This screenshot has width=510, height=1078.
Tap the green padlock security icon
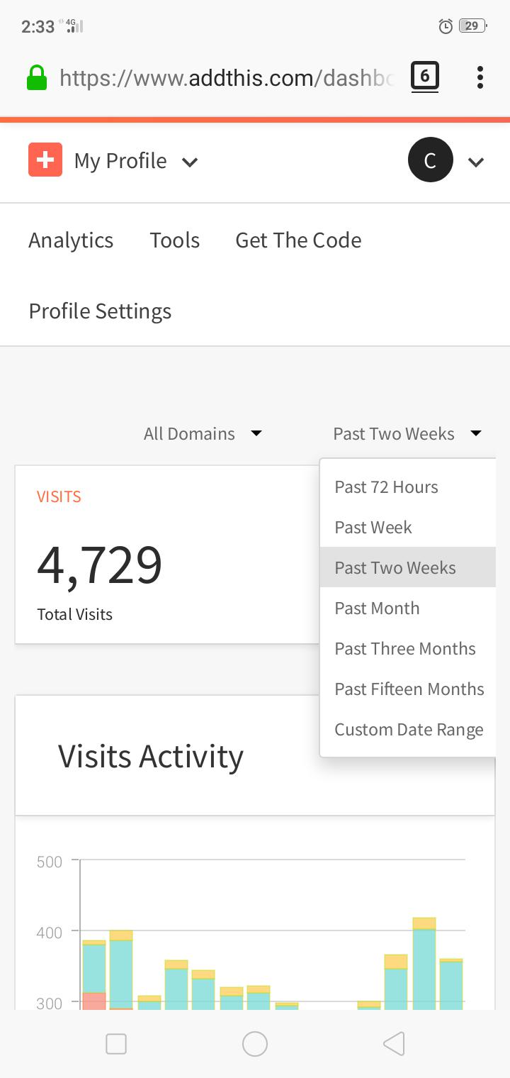tap(36, 77)
